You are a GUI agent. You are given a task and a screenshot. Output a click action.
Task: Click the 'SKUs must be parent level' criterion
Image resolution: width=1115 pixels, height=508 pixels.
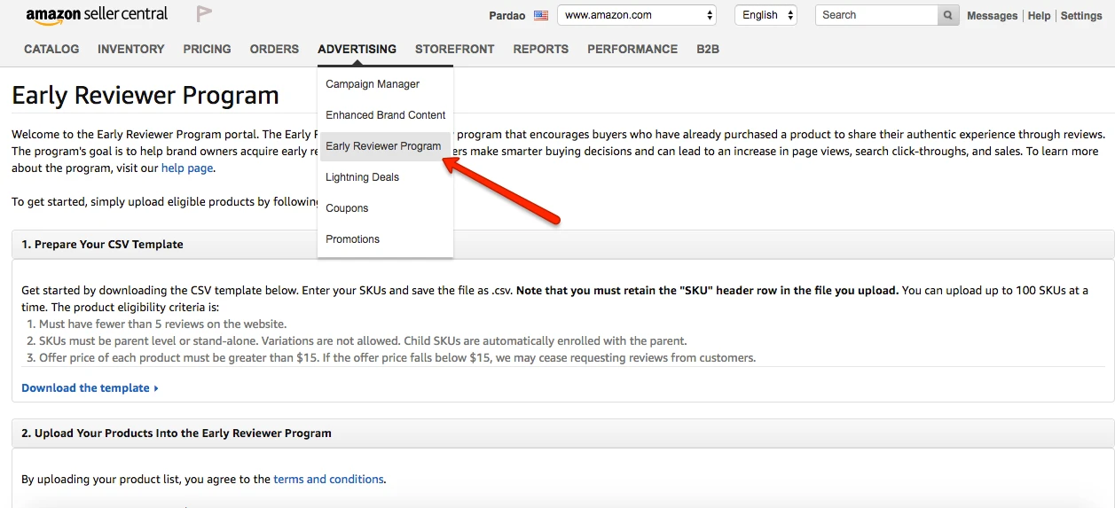click(x=363, y=340)
